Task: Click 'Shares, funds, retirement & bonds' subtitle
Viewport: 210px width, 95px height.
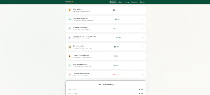Action: click(x=82, y=30)
